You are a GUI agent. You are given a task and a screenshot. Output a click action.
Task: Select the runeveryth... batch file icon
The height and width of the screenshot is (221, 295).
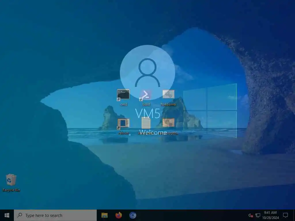pos(168,123)
